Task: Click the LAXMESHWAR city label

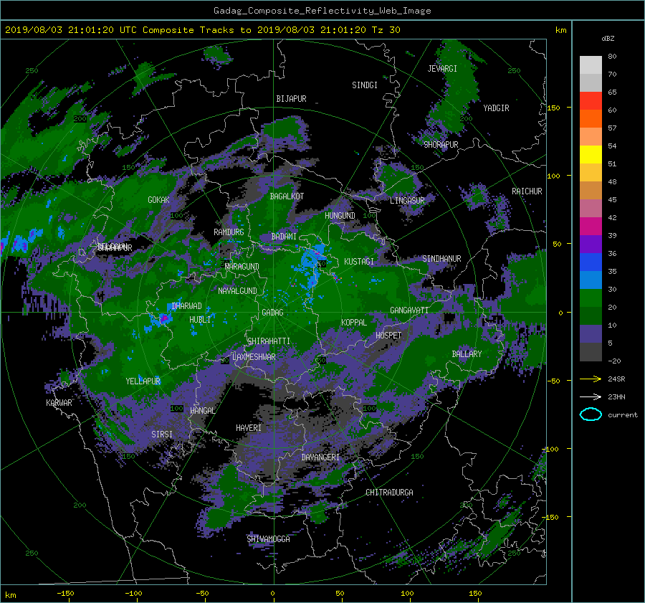Action: point(254,357)
